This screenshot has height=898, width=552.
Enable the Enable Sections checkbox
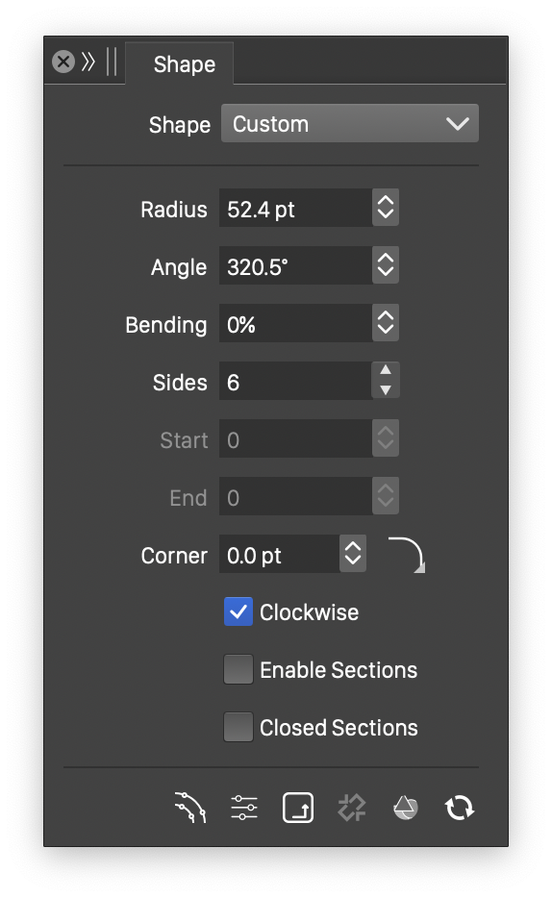pos(238,669)
